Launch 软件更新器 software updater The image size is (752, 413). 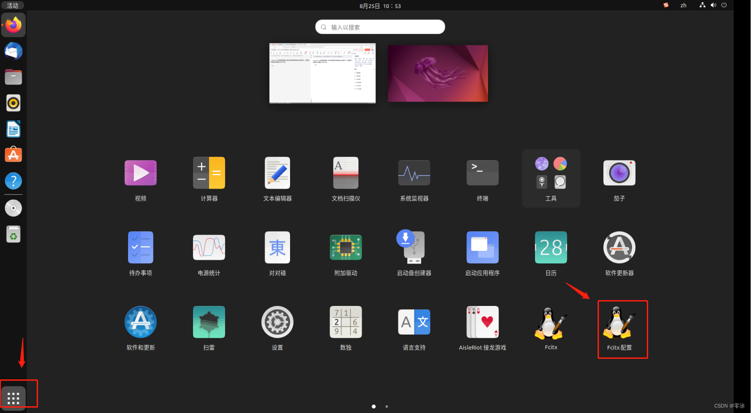[620, 247]
